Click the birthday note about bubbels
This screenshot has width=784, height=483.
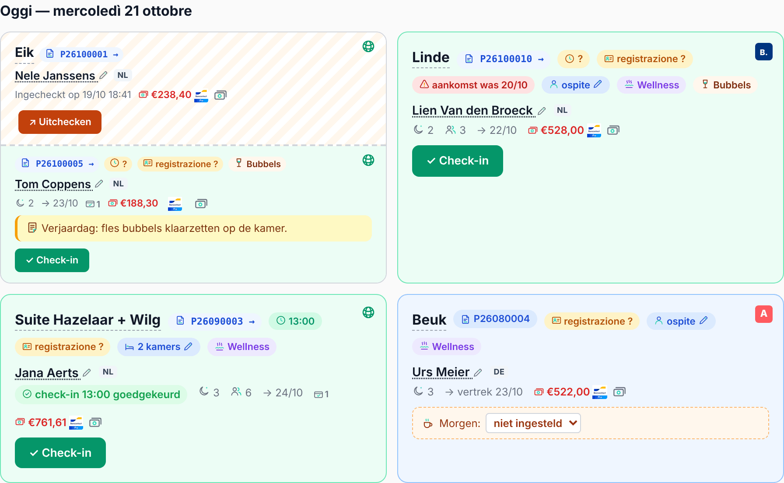click(x=193, y=228)
